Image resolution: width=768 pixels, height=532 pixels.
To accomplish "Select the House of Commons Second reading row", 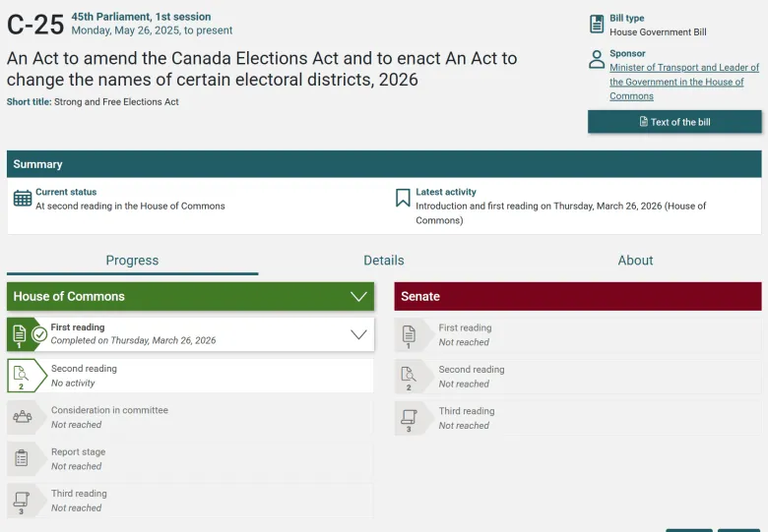I will [x=191, y=376].
